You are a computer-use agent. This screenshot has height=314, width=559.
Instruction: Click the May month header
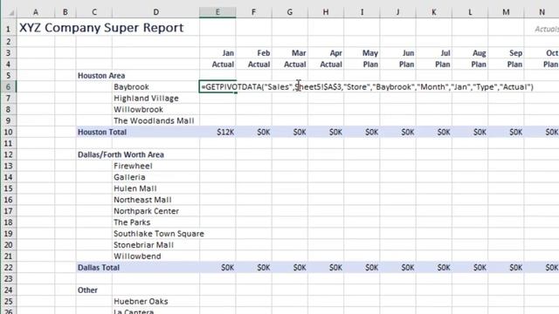pyautogui.click(x=370, y=53)
